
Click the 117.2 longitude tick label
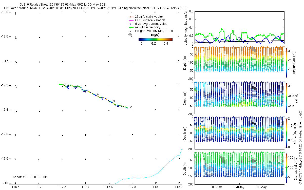click(62, 187)
